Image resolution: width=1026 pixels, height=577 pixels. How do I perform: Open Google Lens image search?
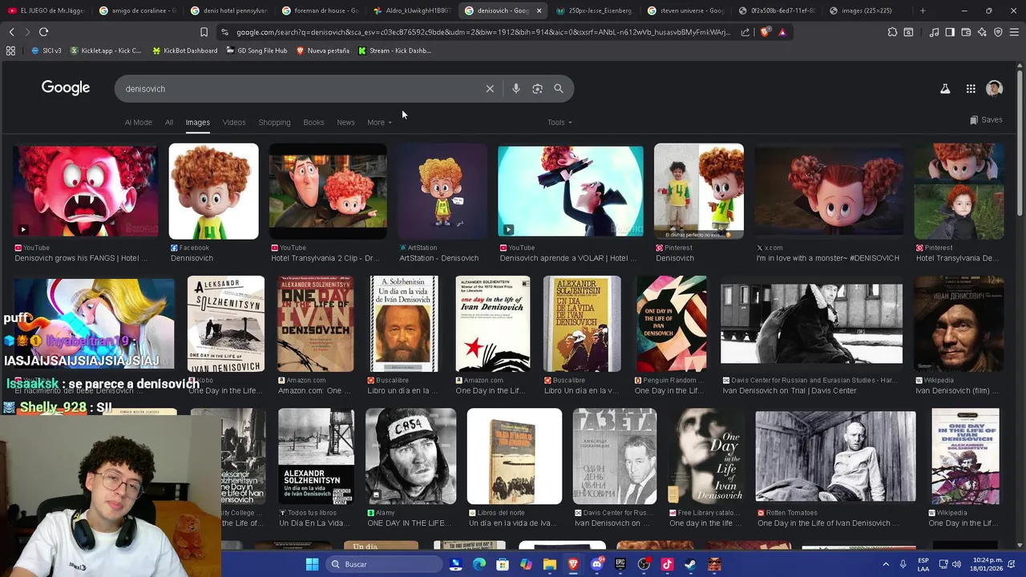(538, 89)
